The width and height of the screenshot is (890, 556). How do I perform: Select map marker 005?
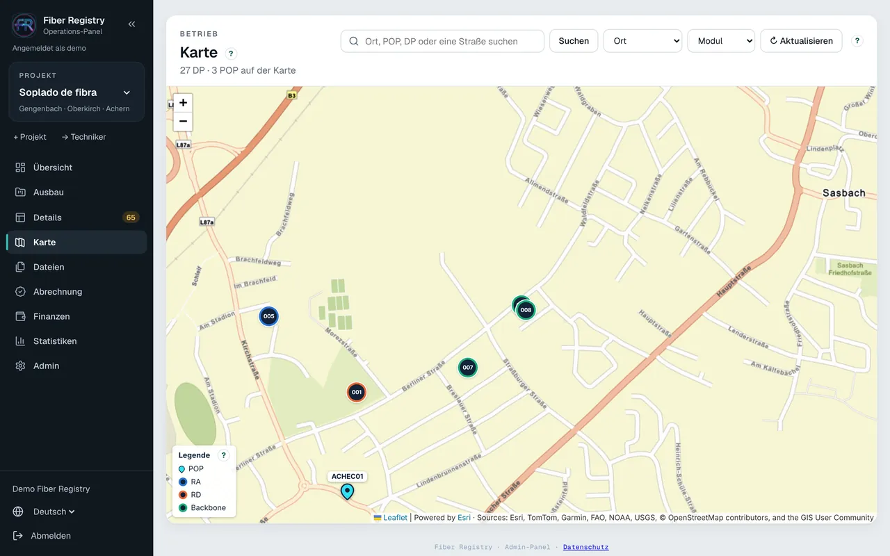269,316
